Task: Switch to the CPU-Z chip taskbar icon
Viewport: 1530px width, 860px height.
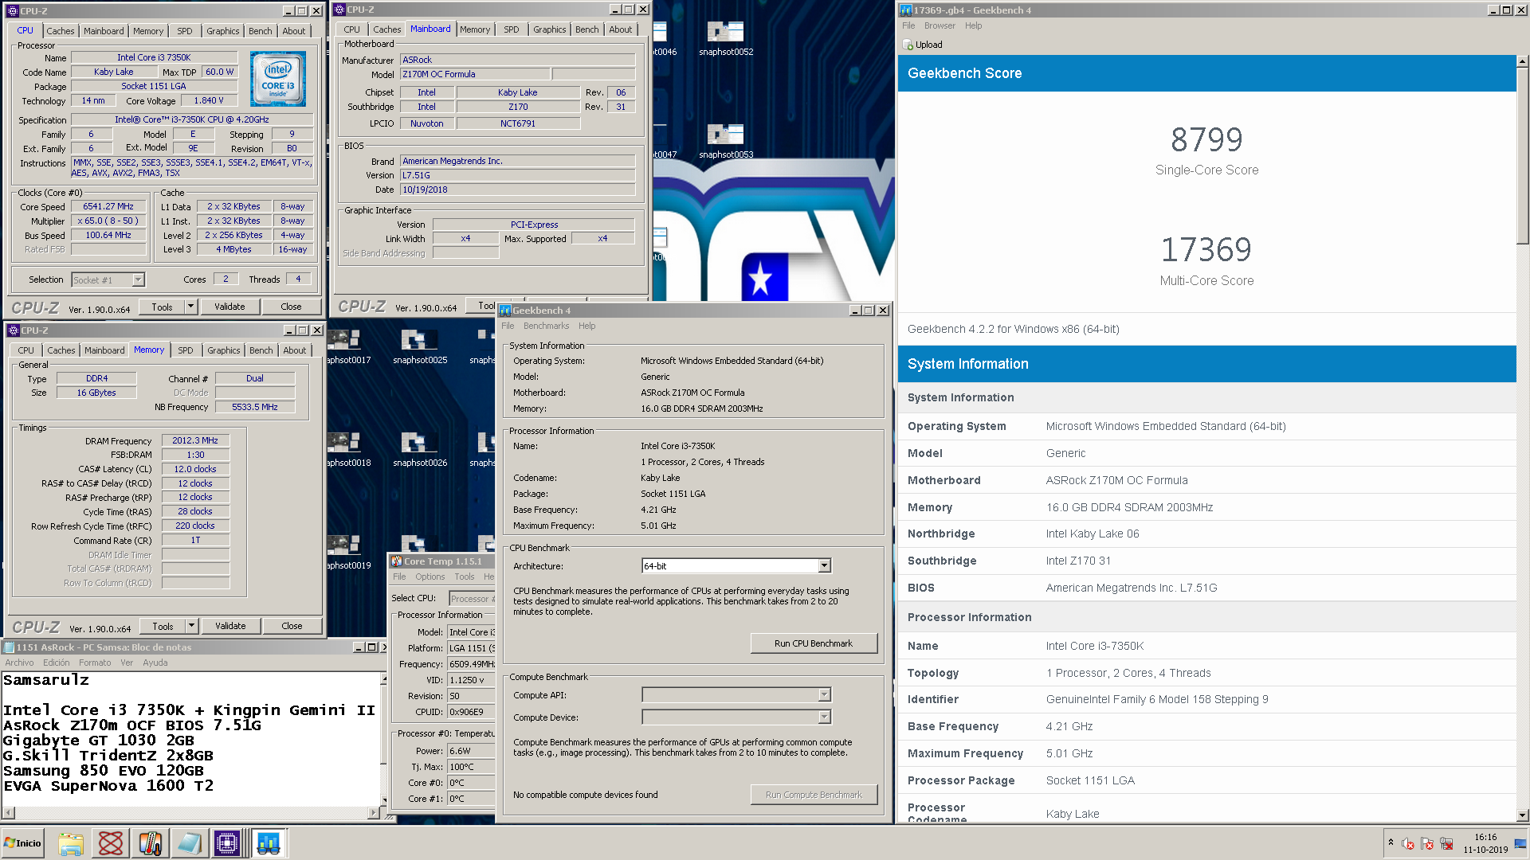Action: coord(227,842)
